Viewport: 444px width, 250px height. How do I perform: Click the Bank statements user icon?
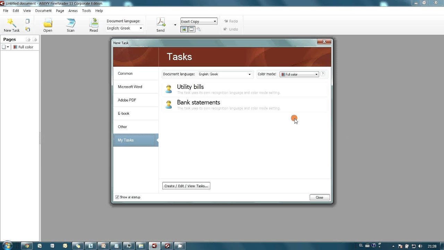169,105
